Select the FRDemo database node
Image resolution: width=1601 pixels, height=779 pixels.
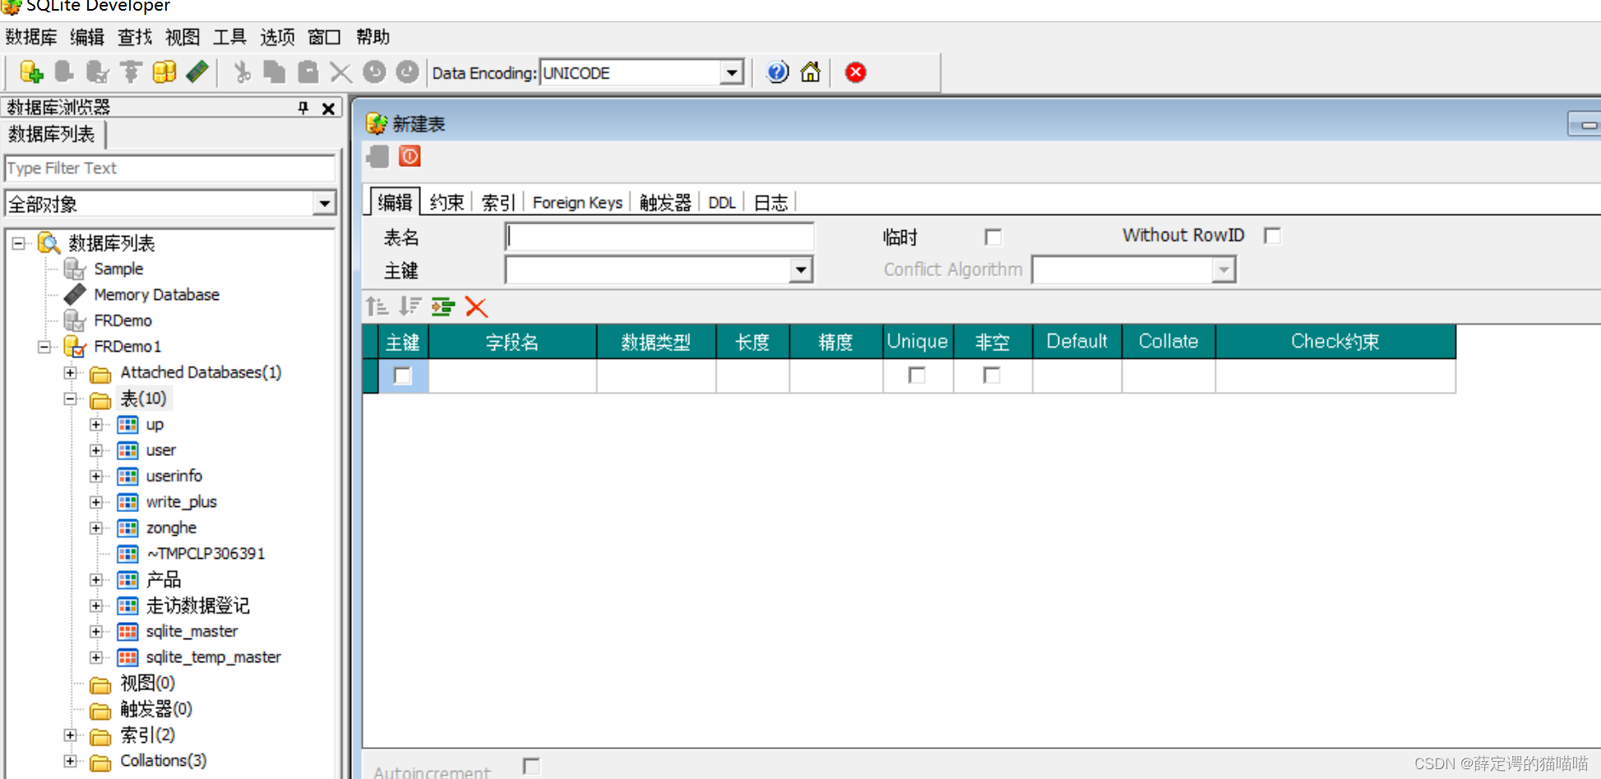pyautogui.click(x=123, y=320)
